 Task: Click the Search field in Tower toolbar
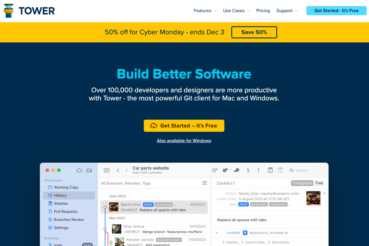pos(306,170)
